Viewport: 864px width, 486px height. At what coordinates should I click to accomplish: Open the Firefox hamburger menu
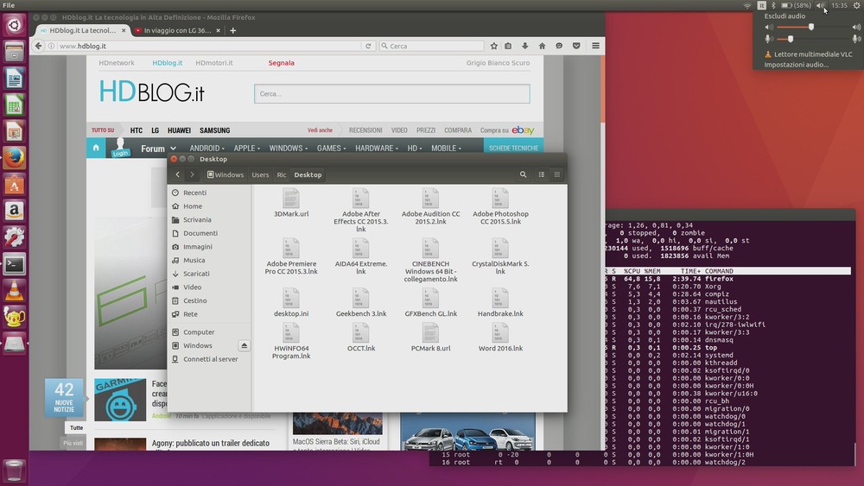(x=595, y=46)
